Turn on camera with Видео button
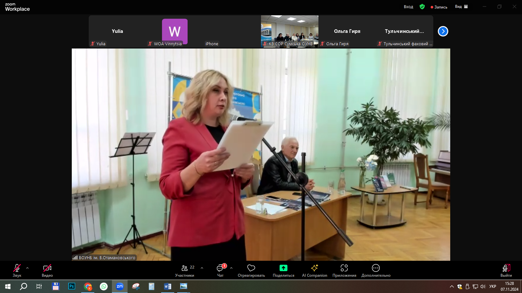 [47, 270]
